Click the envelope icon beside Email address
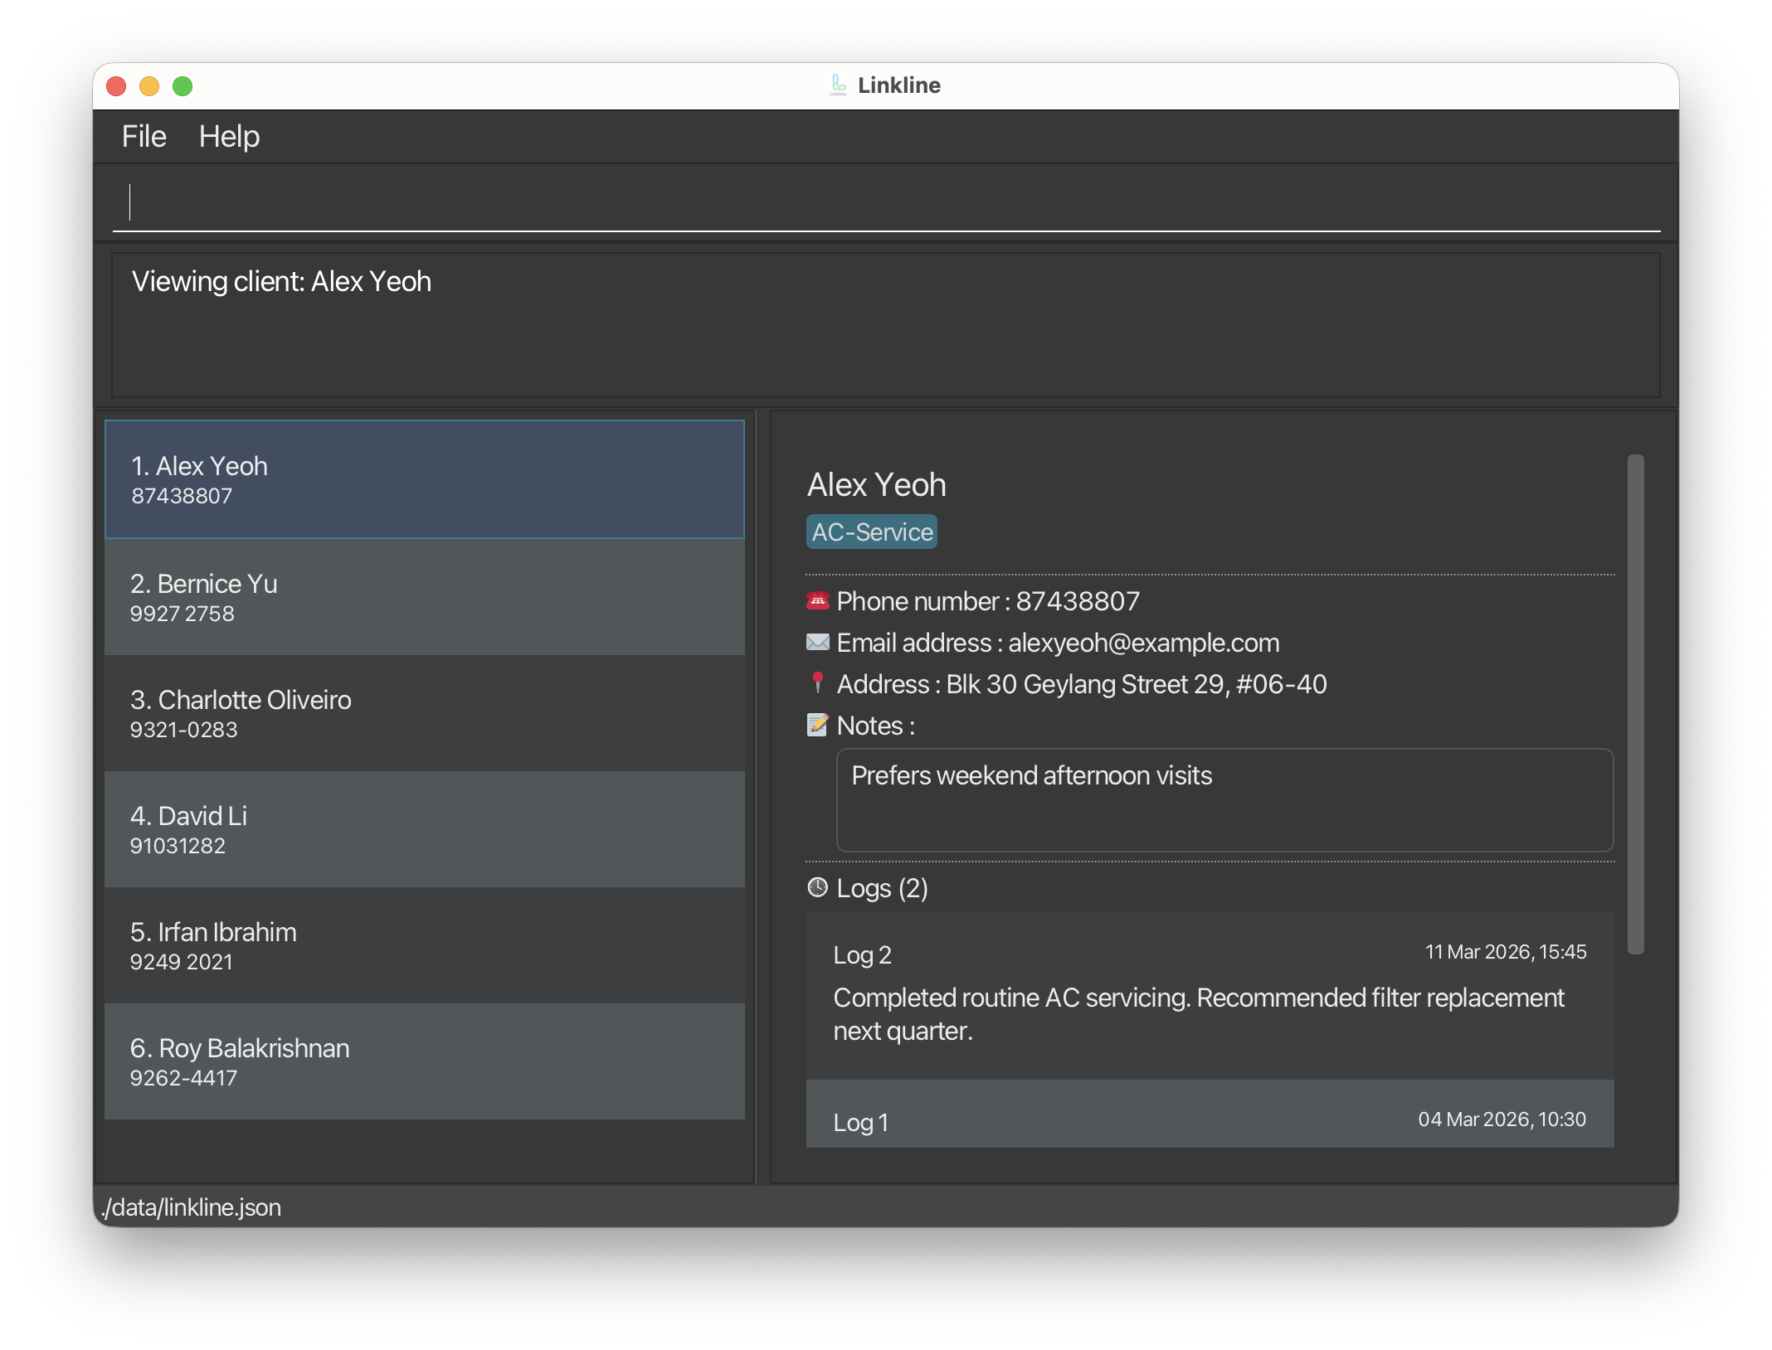The height and width of the screenshot is (1350, 1772). [x=817, y=643]
